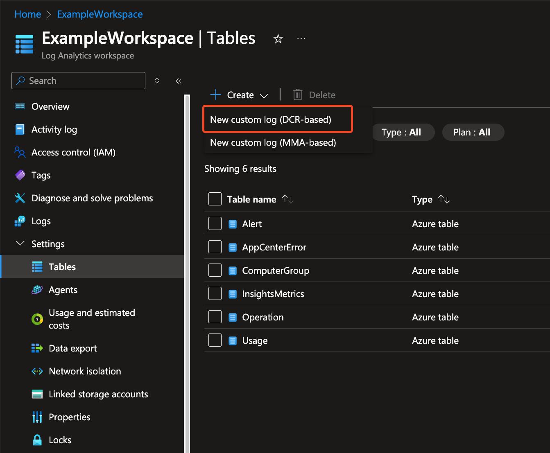Check the Usage row checkbox
The height and width of the screenshot is (453, 550).
point(215,340)
